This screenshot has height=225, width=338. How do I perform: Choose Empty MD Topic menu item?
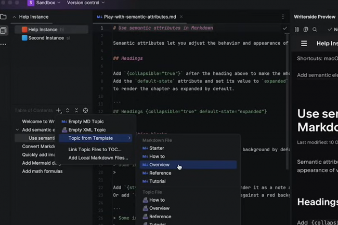point(96,122)
